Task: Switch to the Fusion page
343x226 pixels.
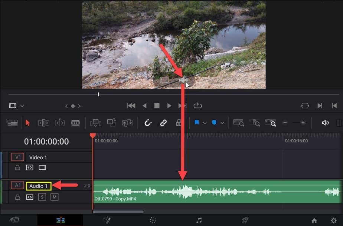Action: (x=107, y=219)
